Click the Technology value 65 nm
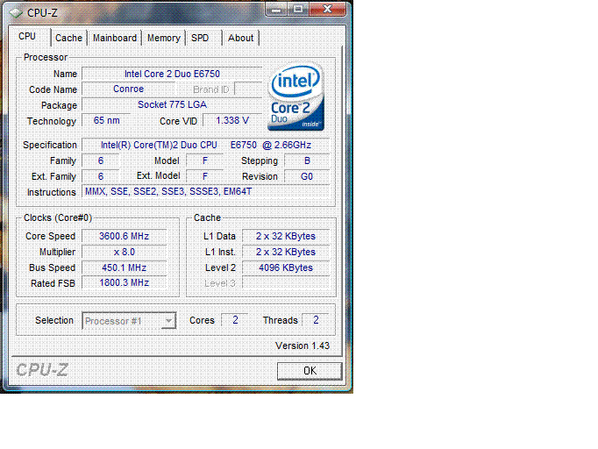Image resolution: width=598 pixels, height=449 pixels. [106, 120]
